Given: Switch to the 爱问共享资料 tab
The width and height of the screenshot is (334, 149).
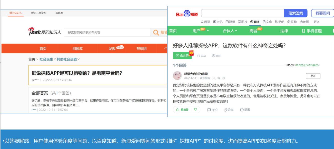Looking at the screenshot, I should (39, 13).
